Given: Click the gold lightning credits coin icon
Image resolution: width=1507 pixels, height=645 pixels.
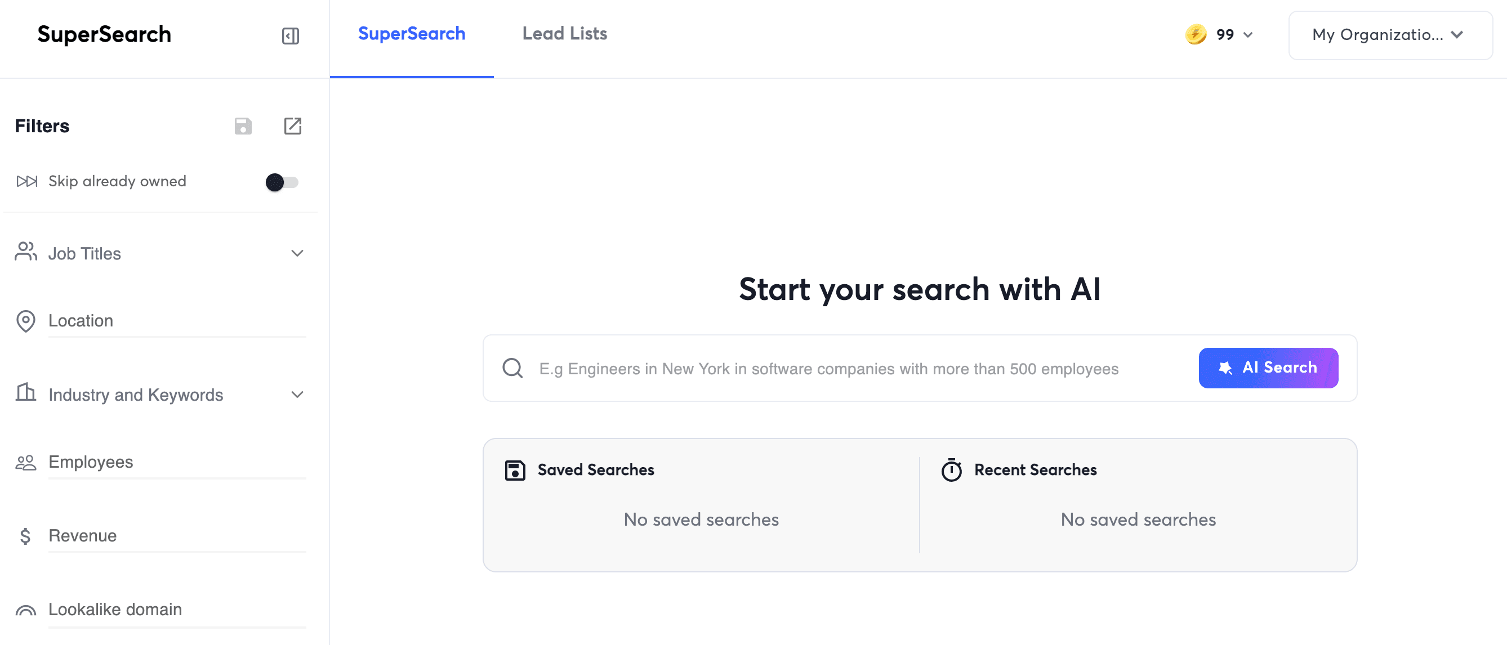Looking at the screenshot, I should tap(1195, 34).
